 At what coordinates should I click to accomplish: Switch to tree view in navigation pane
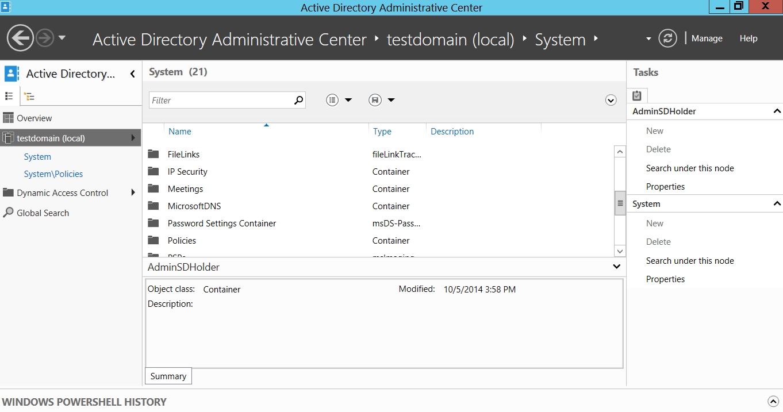pyautogui.click(x=29, y=97)
